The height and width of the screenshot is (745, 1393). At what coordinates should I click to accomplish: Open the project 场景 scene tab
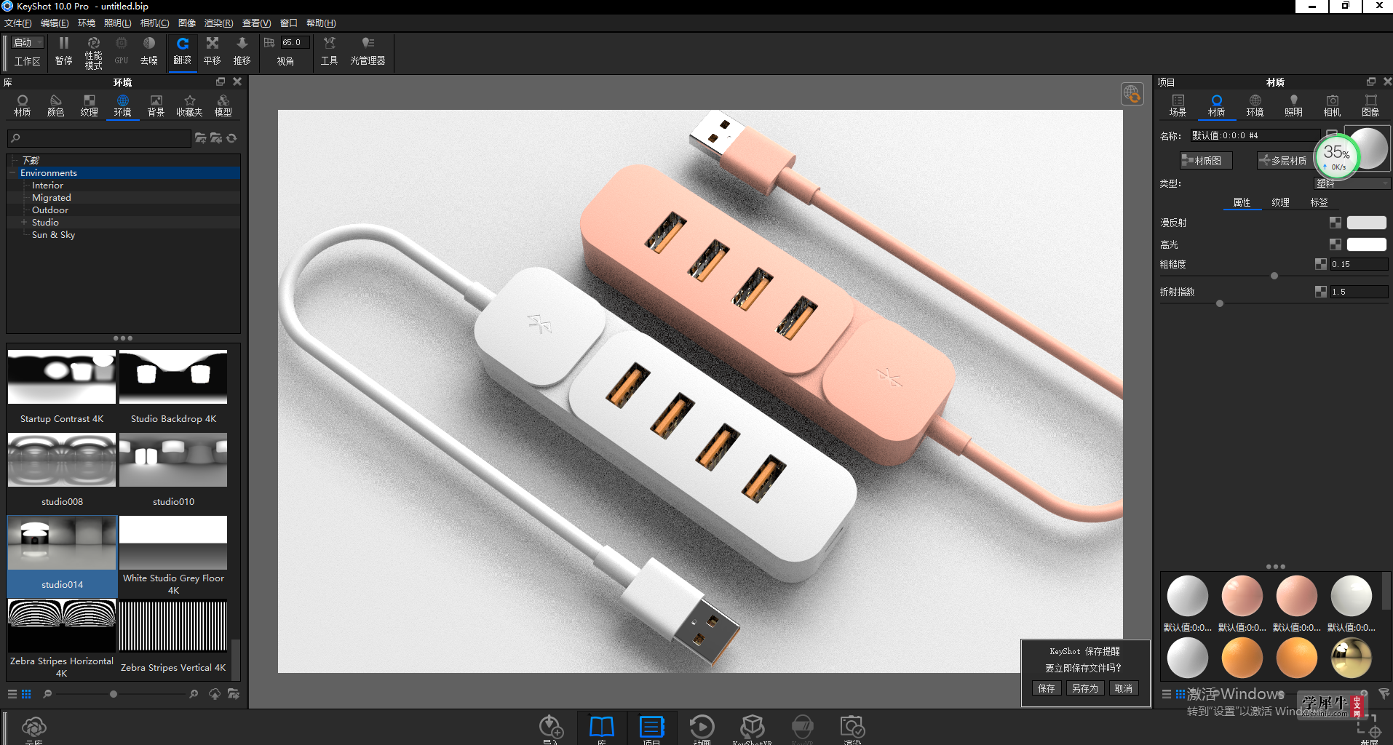[x=1178, y=105]
